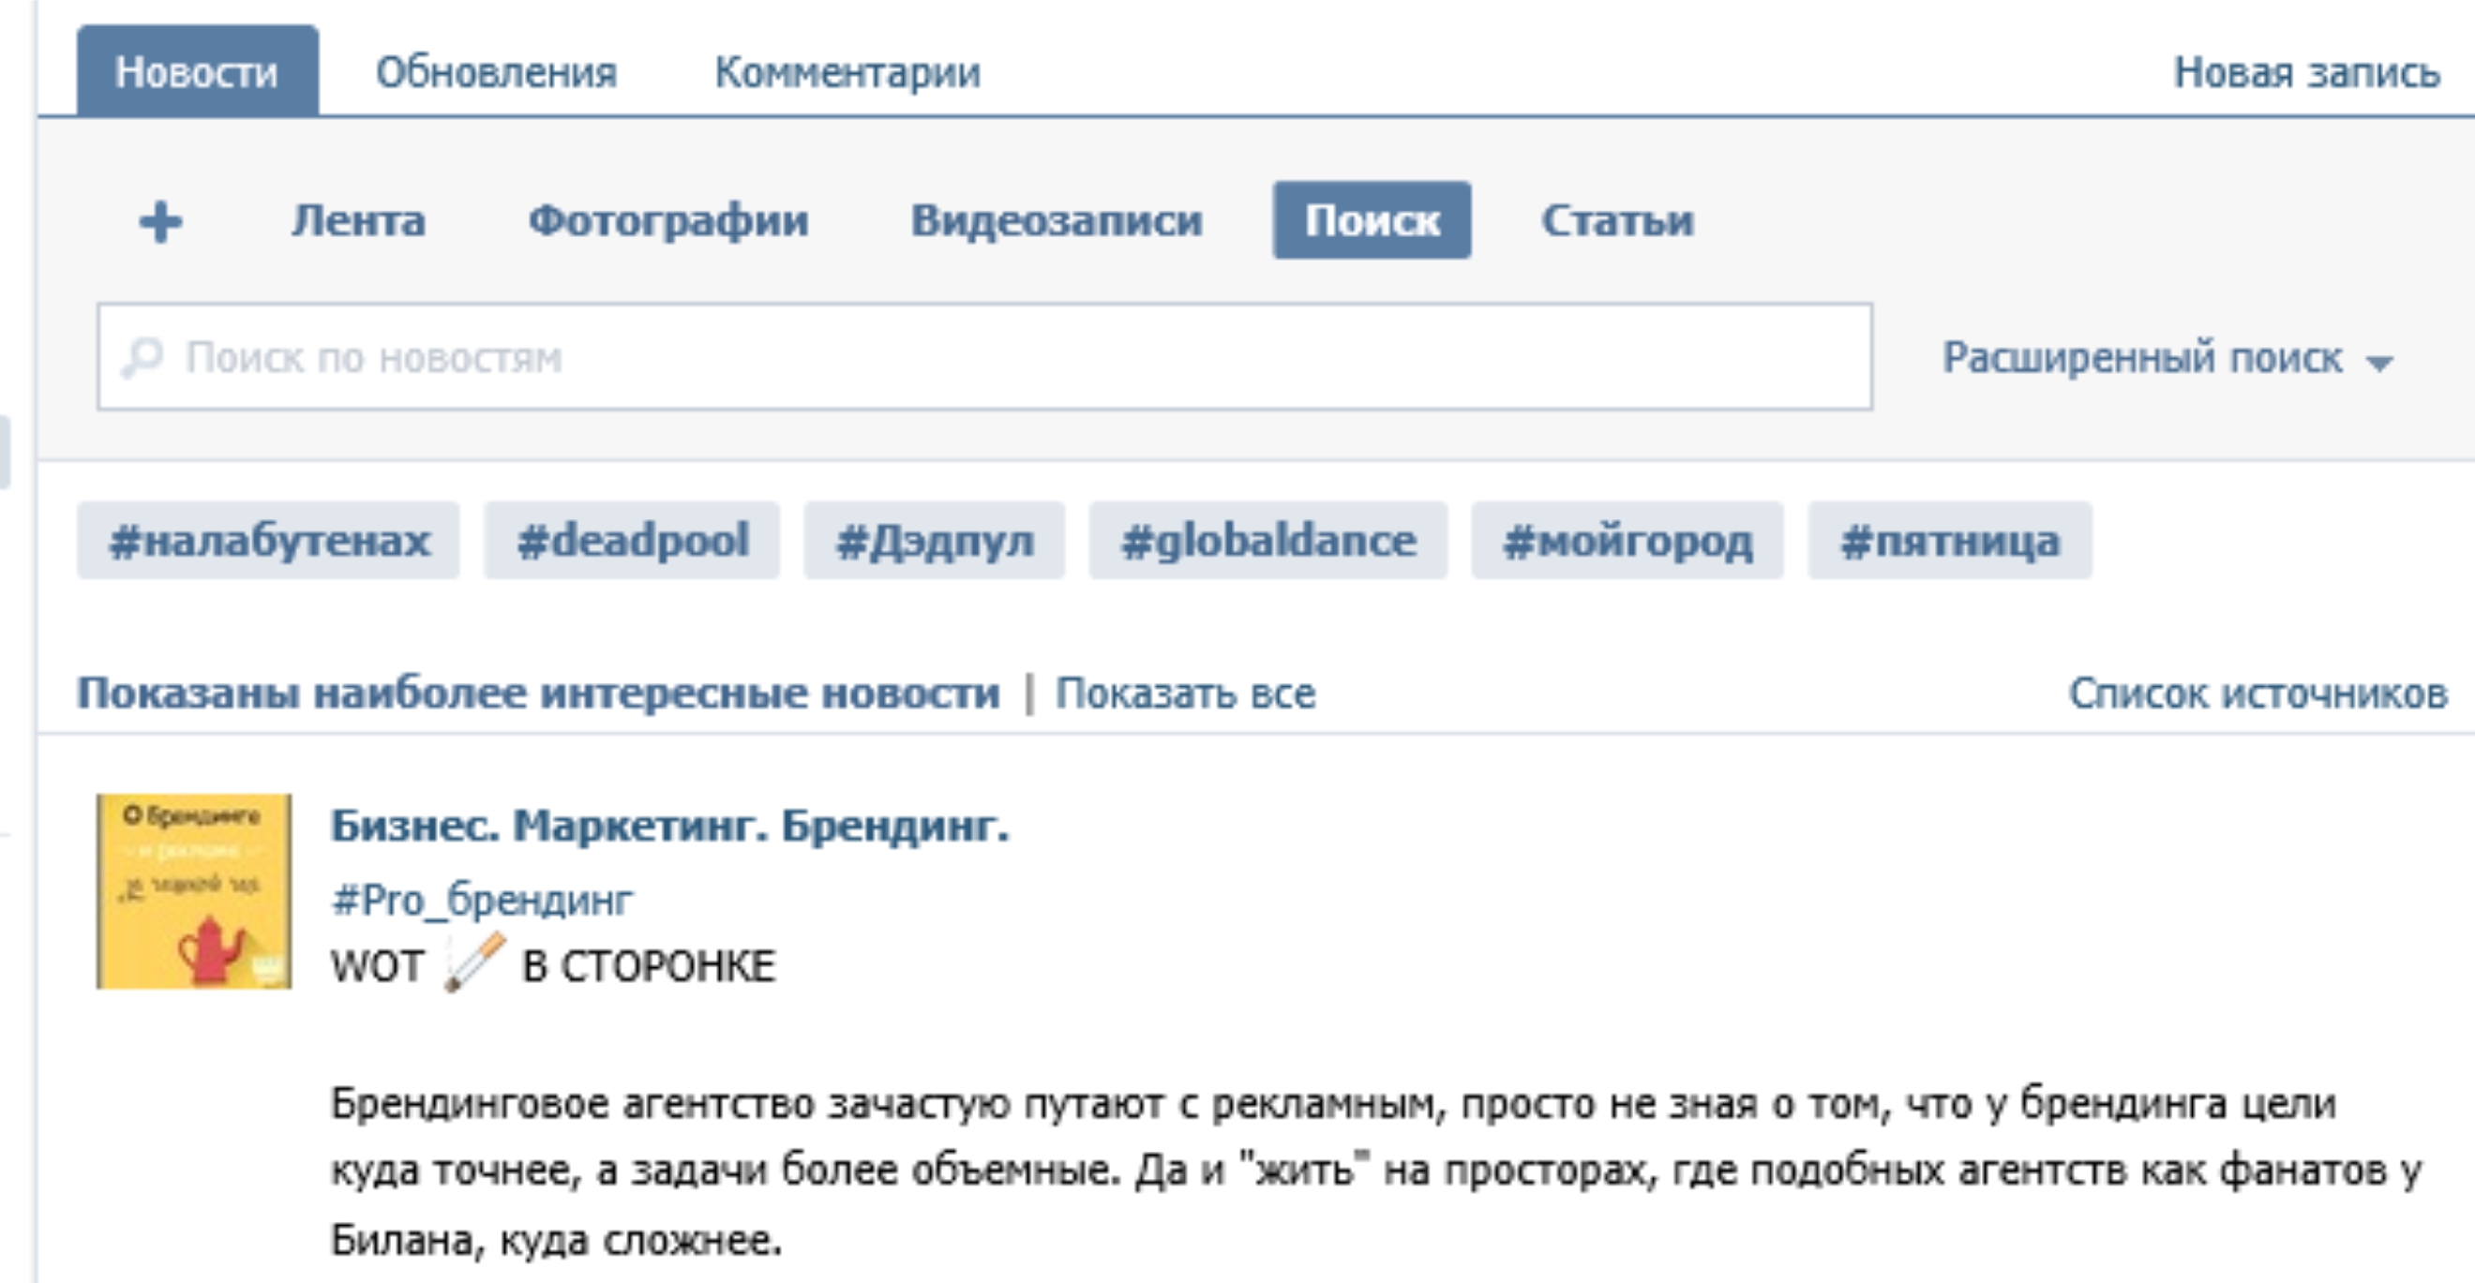
Task: Click the #globaldance hashtag button
Action: (1267, 541)
